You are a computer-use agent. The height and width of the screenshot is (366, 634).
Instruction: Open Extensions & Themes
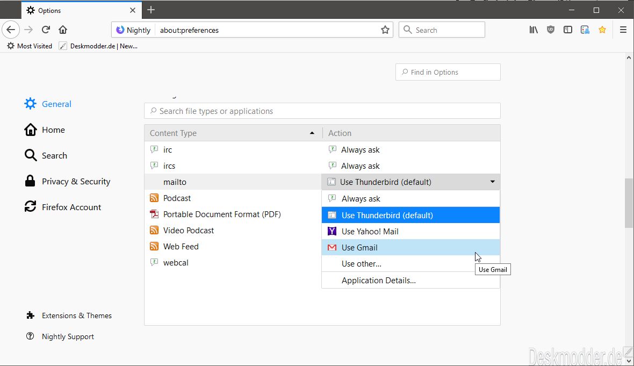coord(69,315)
